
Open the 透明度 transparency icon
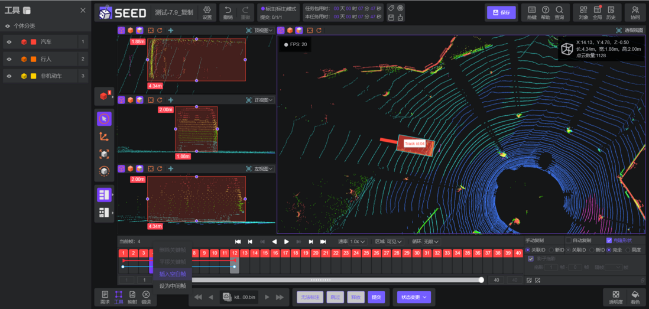[x=616, y=294]
